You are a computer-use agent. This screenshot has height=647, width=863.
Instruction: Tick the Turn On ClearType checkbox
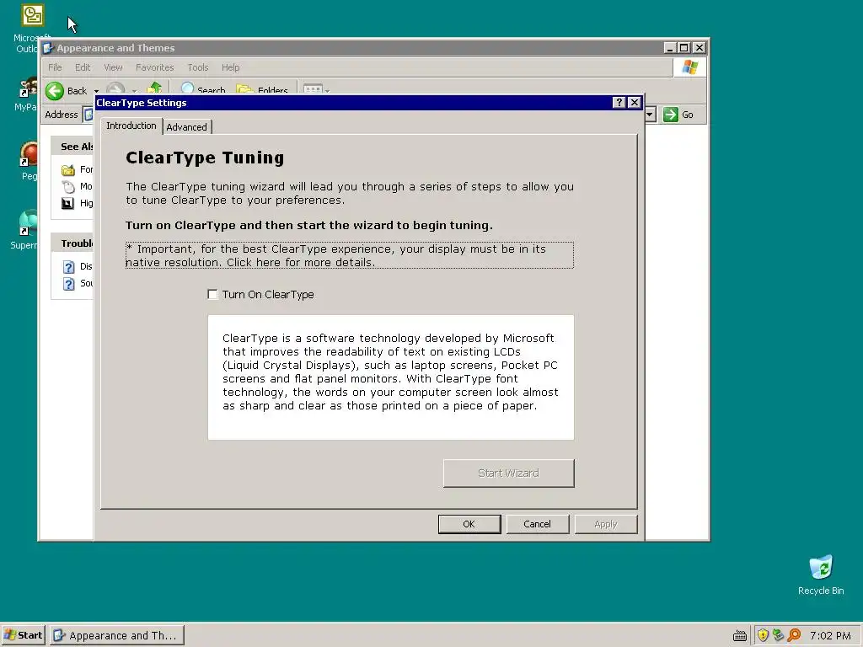(212, 294)
